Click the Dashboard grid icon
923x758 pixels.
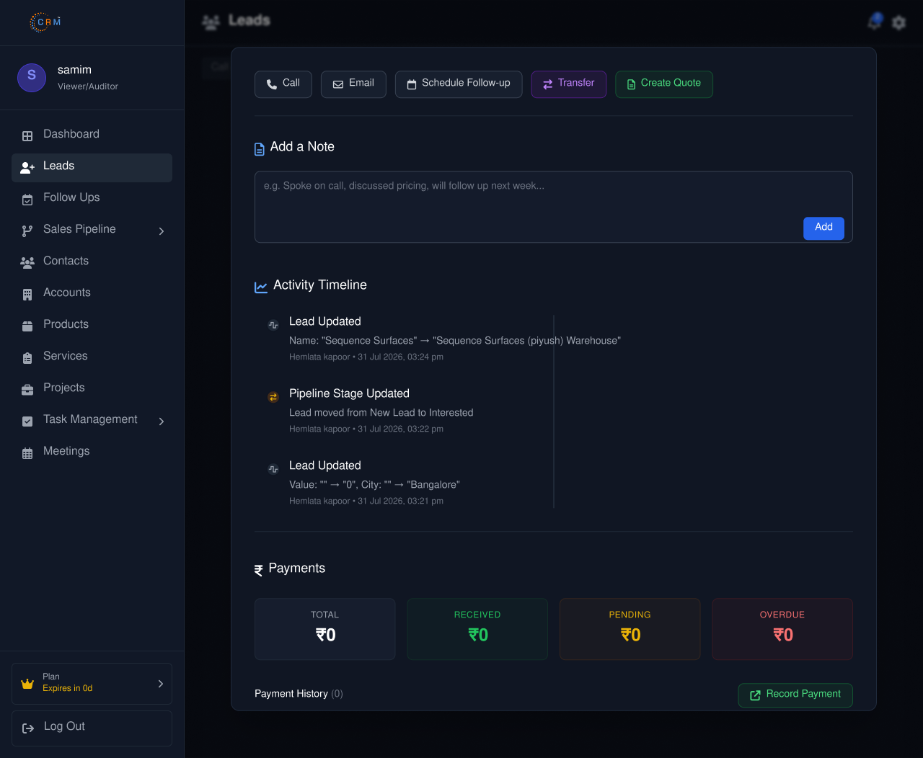[27, 135]
